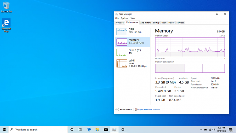Close the Task Manager window
Image resolution: width=236 pixels, height=133 pixels.
(x=225, y=14)
